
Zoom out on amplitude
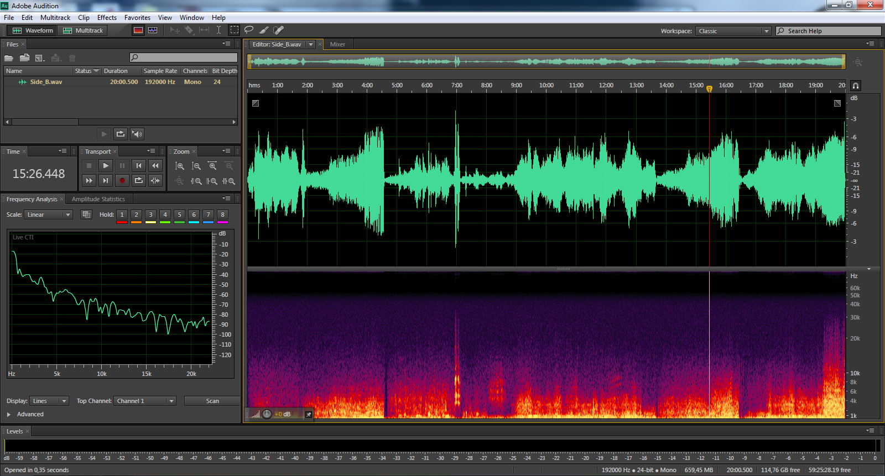[196, 166]
